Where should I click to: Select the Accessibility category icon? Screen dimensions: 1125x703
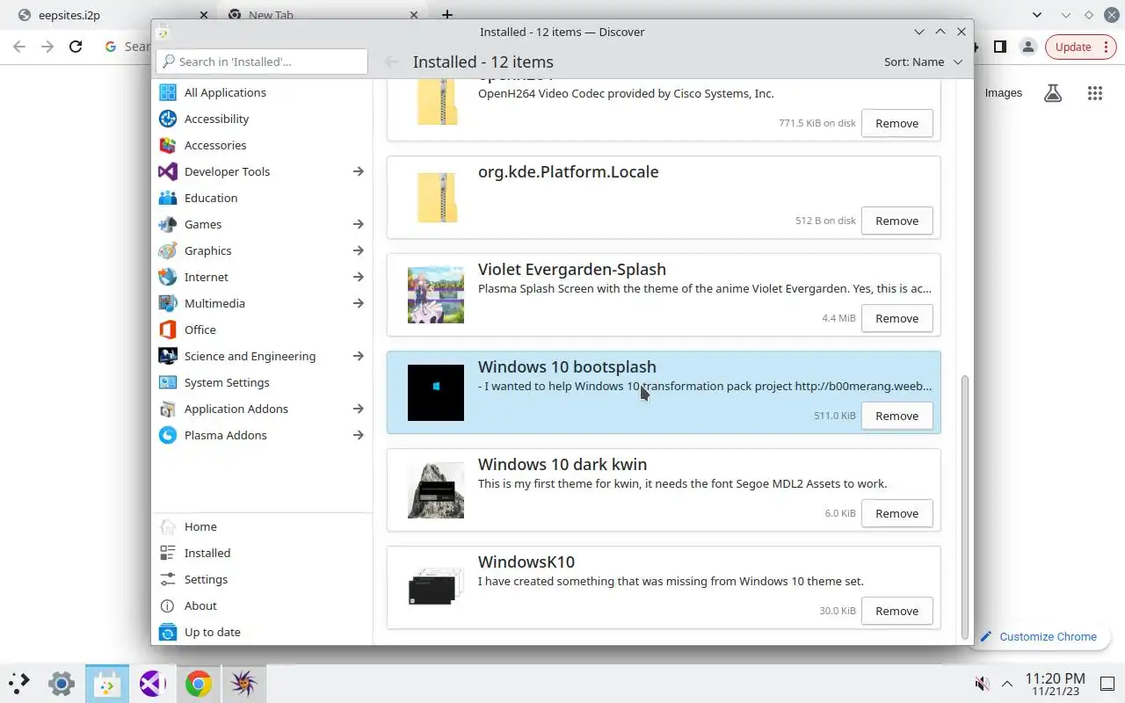click(x=168, y=119)
